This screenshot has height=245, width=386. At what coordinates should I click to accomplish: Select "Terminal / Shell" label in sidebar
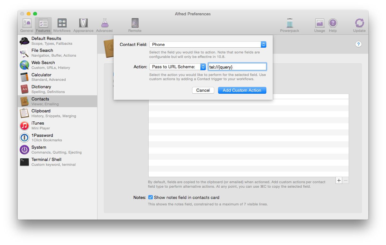point(46,159)
